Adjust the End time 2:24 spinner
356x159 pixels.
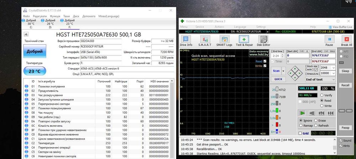[282, 56]
